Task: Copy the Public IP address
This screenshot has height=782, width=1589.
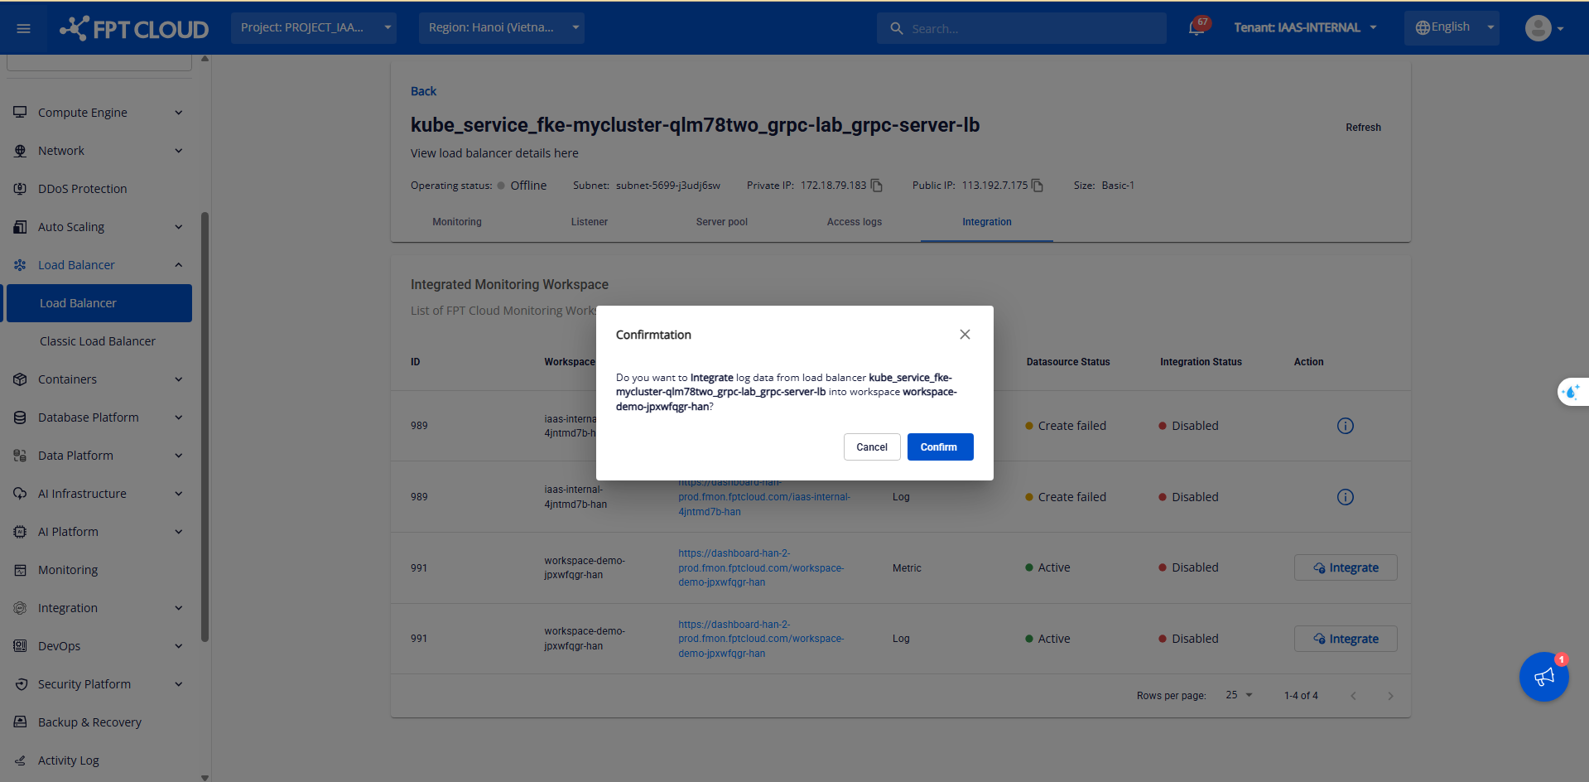Action: [1038, 186]
